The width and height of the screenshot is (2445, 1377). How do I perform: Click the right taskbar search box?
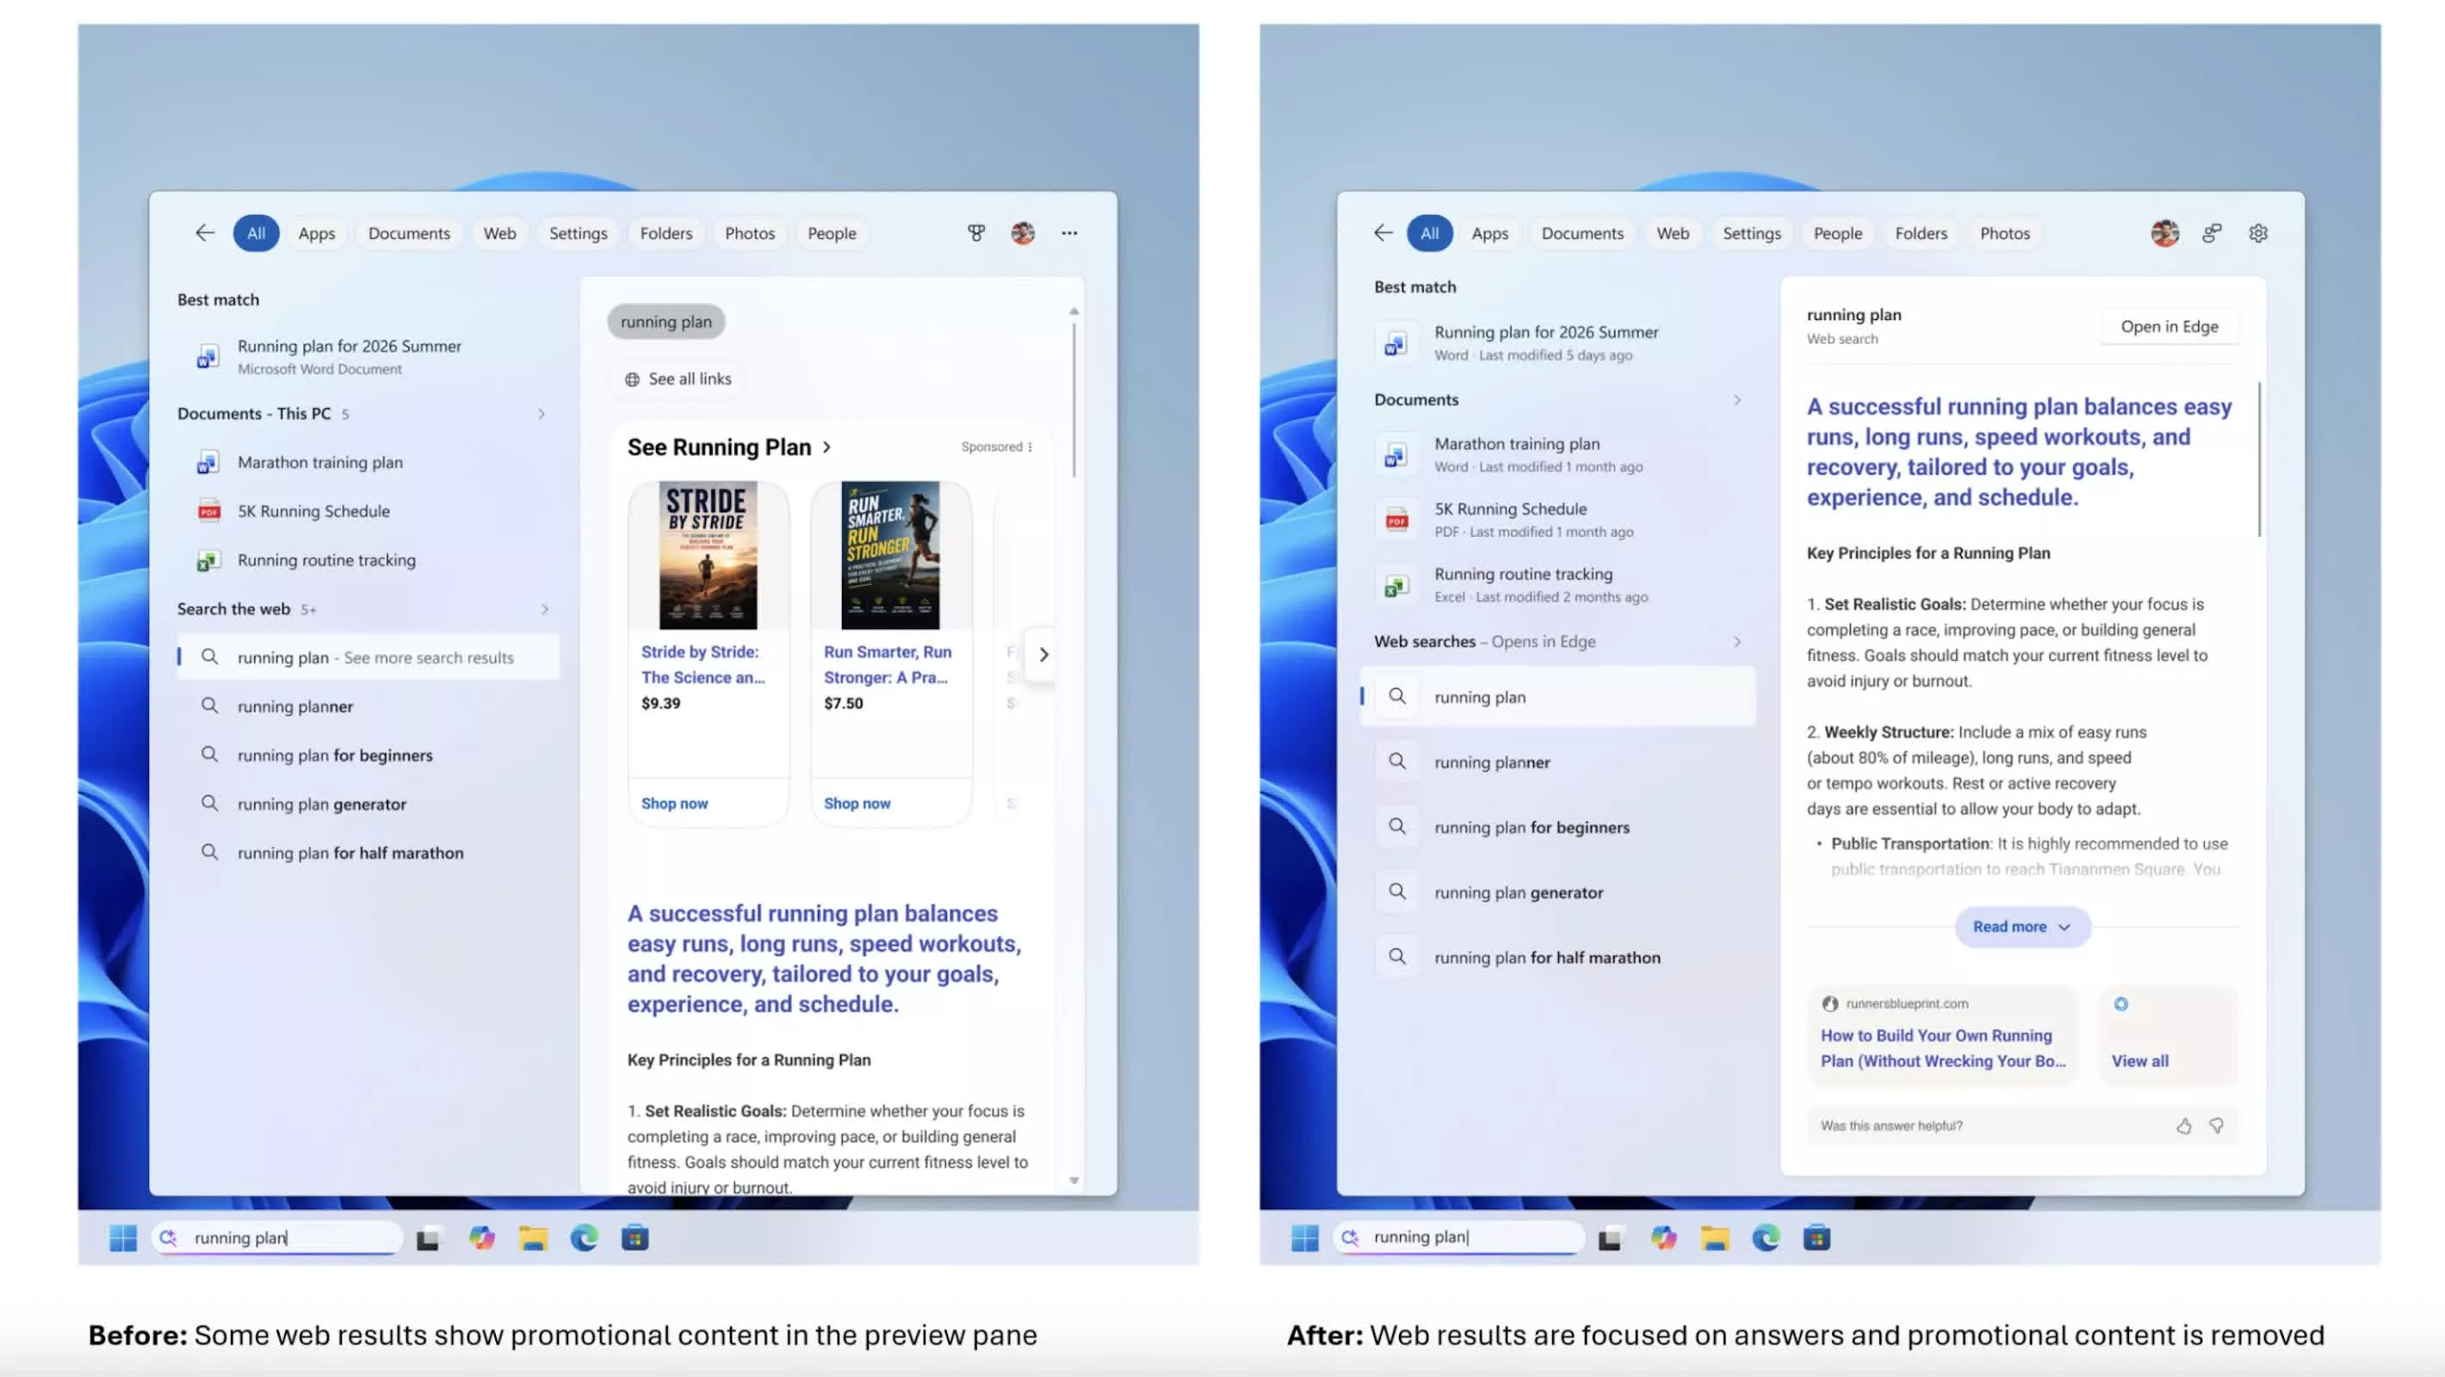pos(1459,1238)
